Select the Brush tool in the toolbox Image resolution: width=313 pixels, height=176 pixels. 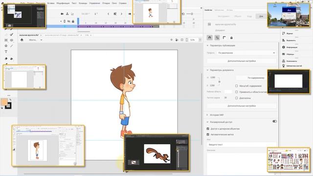click(x=12, y=35)
